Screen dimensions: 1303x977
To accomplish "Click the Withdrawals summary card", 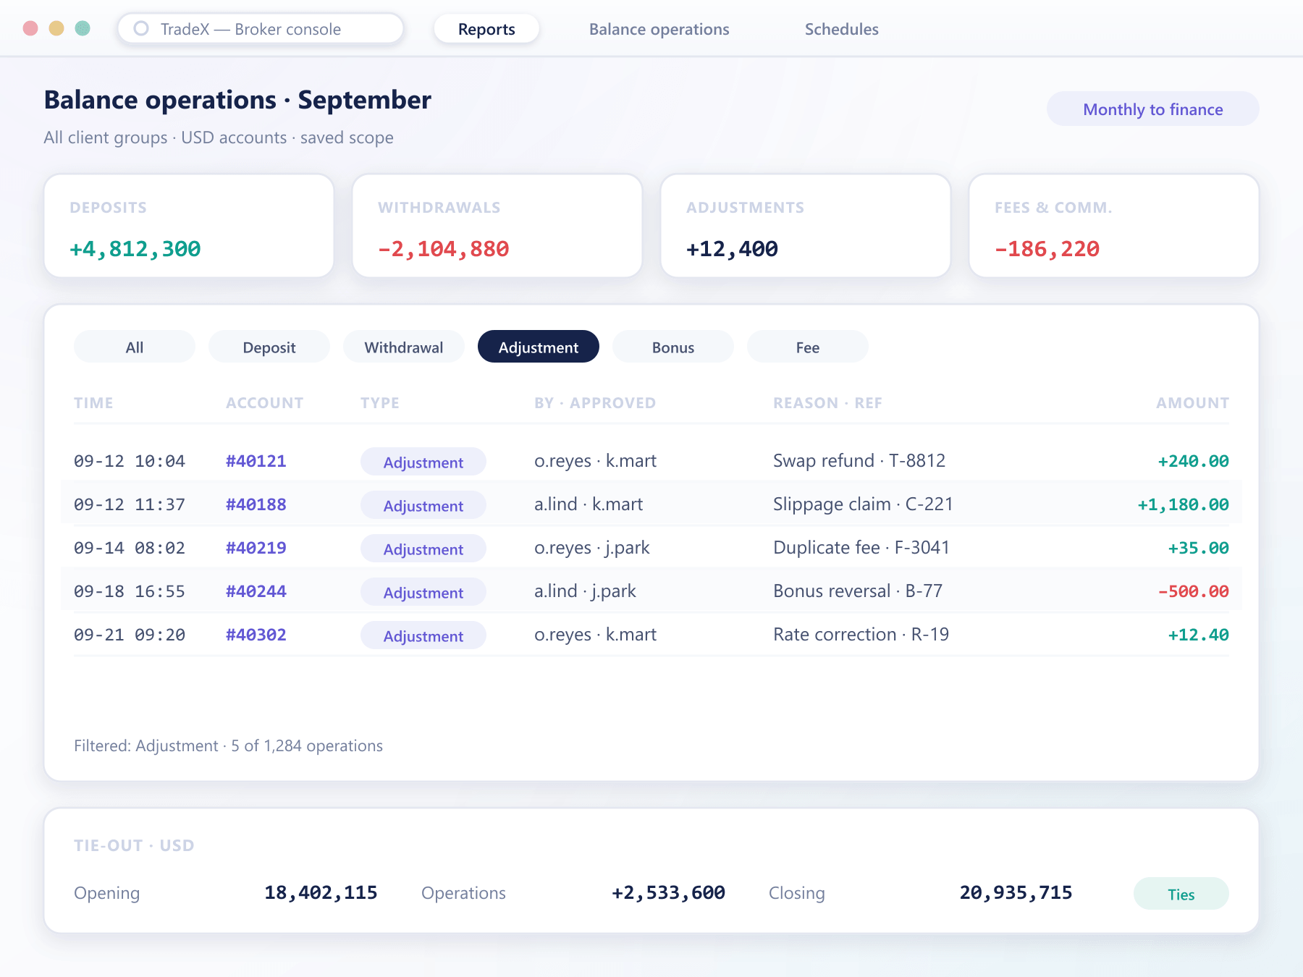I will click(x=497, y=226).
